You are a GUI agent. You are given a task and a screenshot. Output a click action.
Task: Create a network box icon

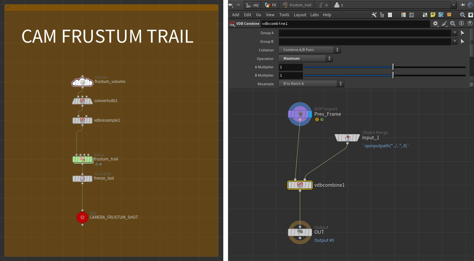click(x=425, y=15)
